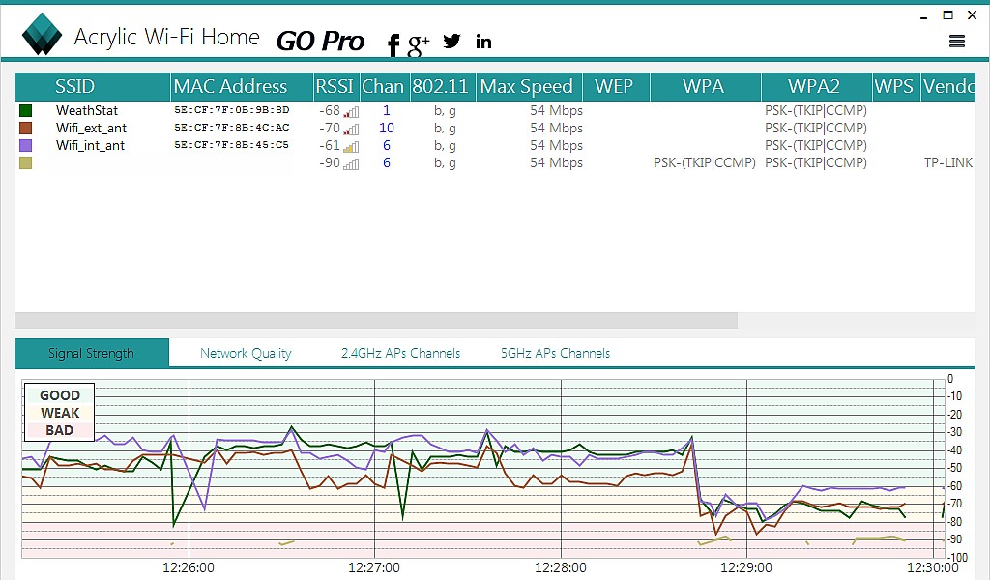
Task: Click the Acrylic Wi-Fi diamond logo
Action: 42,34
